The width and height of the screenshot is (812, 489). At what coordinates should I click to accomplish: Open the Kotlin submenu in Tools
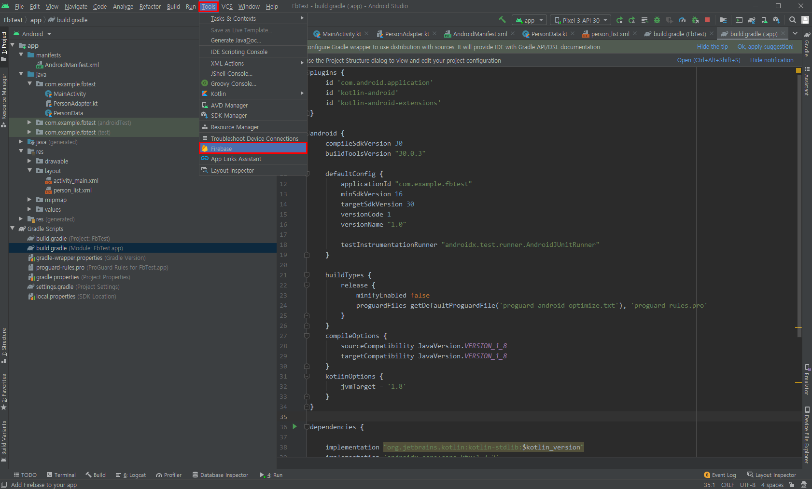point(253,94)
